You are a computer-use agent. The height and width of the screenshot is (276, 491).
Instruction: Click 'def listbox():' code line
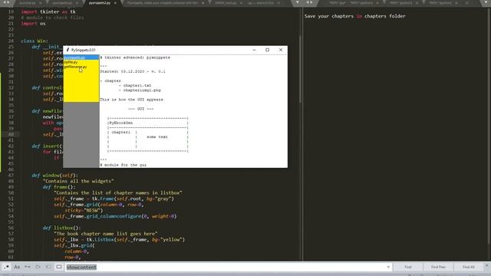(61, 228)
